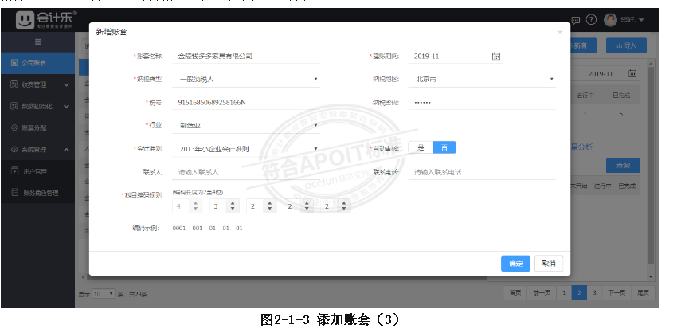Click the second code-length stepper showing 3
The height and width of the screenshot is (329, 685).
(225, 206)
